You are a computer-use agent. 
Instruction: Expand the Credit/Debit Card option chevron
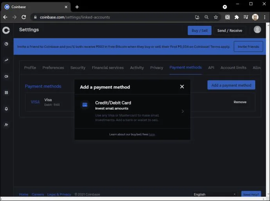pos(183,111)
